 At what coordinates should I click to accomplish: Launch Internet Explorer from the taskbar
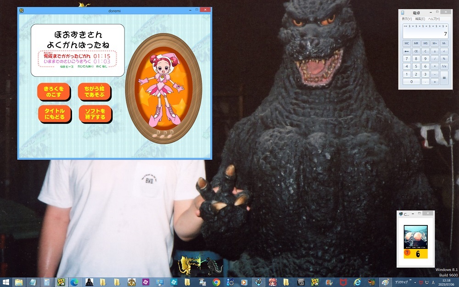(x=357, y=282)
